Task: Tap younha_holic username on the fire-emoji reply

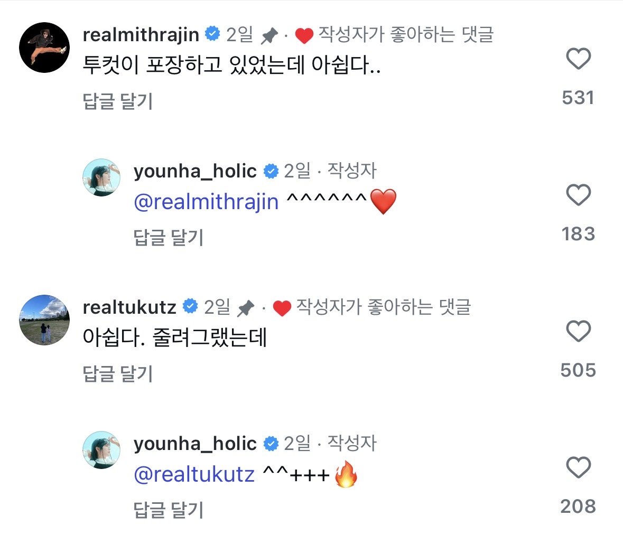Action: pos(195,444)
